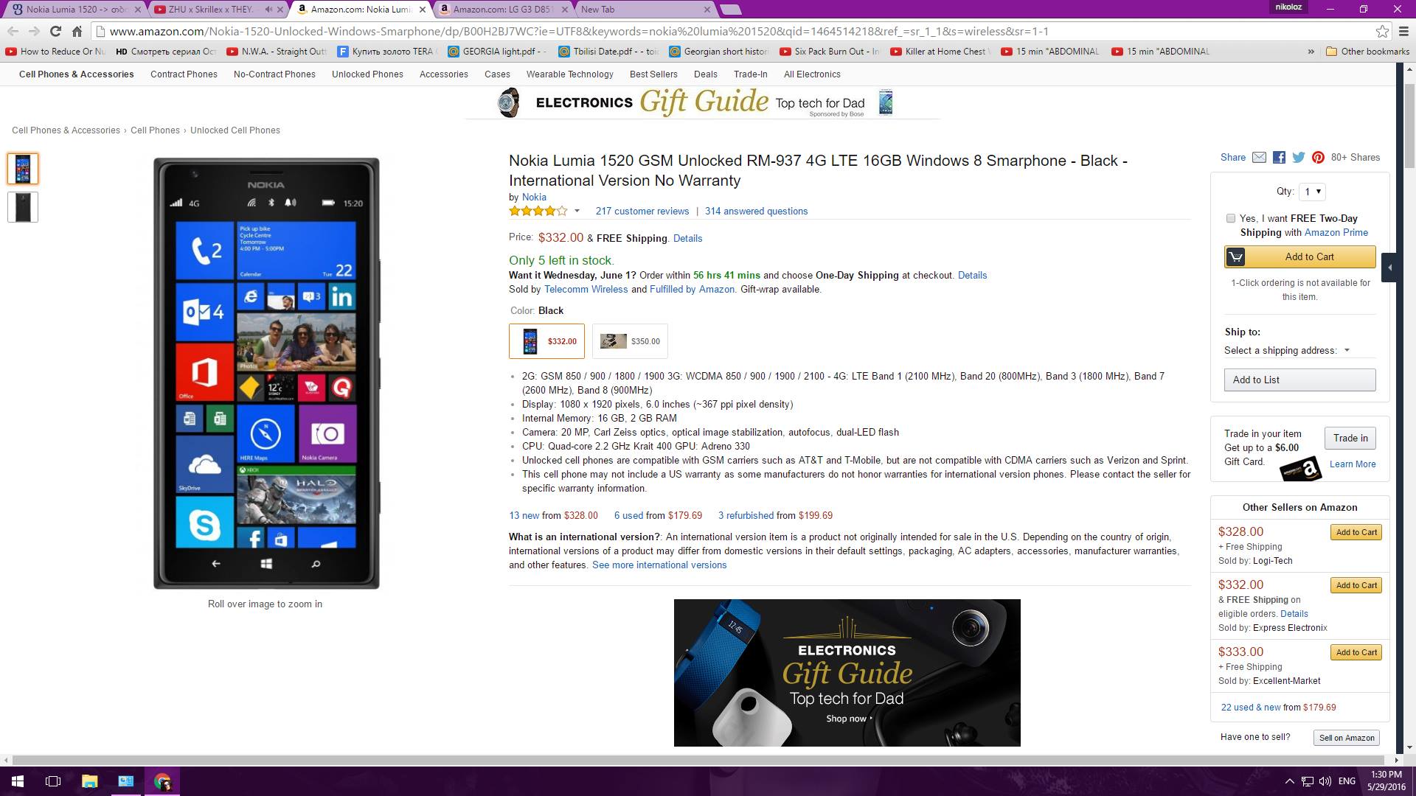This screenshot has width=1416, height=796.
Task: Bookmark page with the star icon
Action: point(1382,31)
